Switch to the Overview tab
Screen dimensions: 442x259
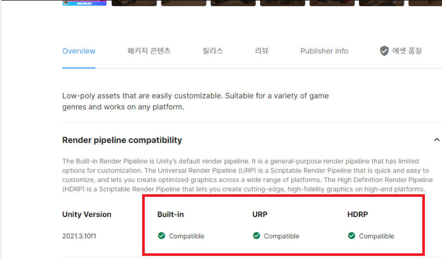point(79,51)
